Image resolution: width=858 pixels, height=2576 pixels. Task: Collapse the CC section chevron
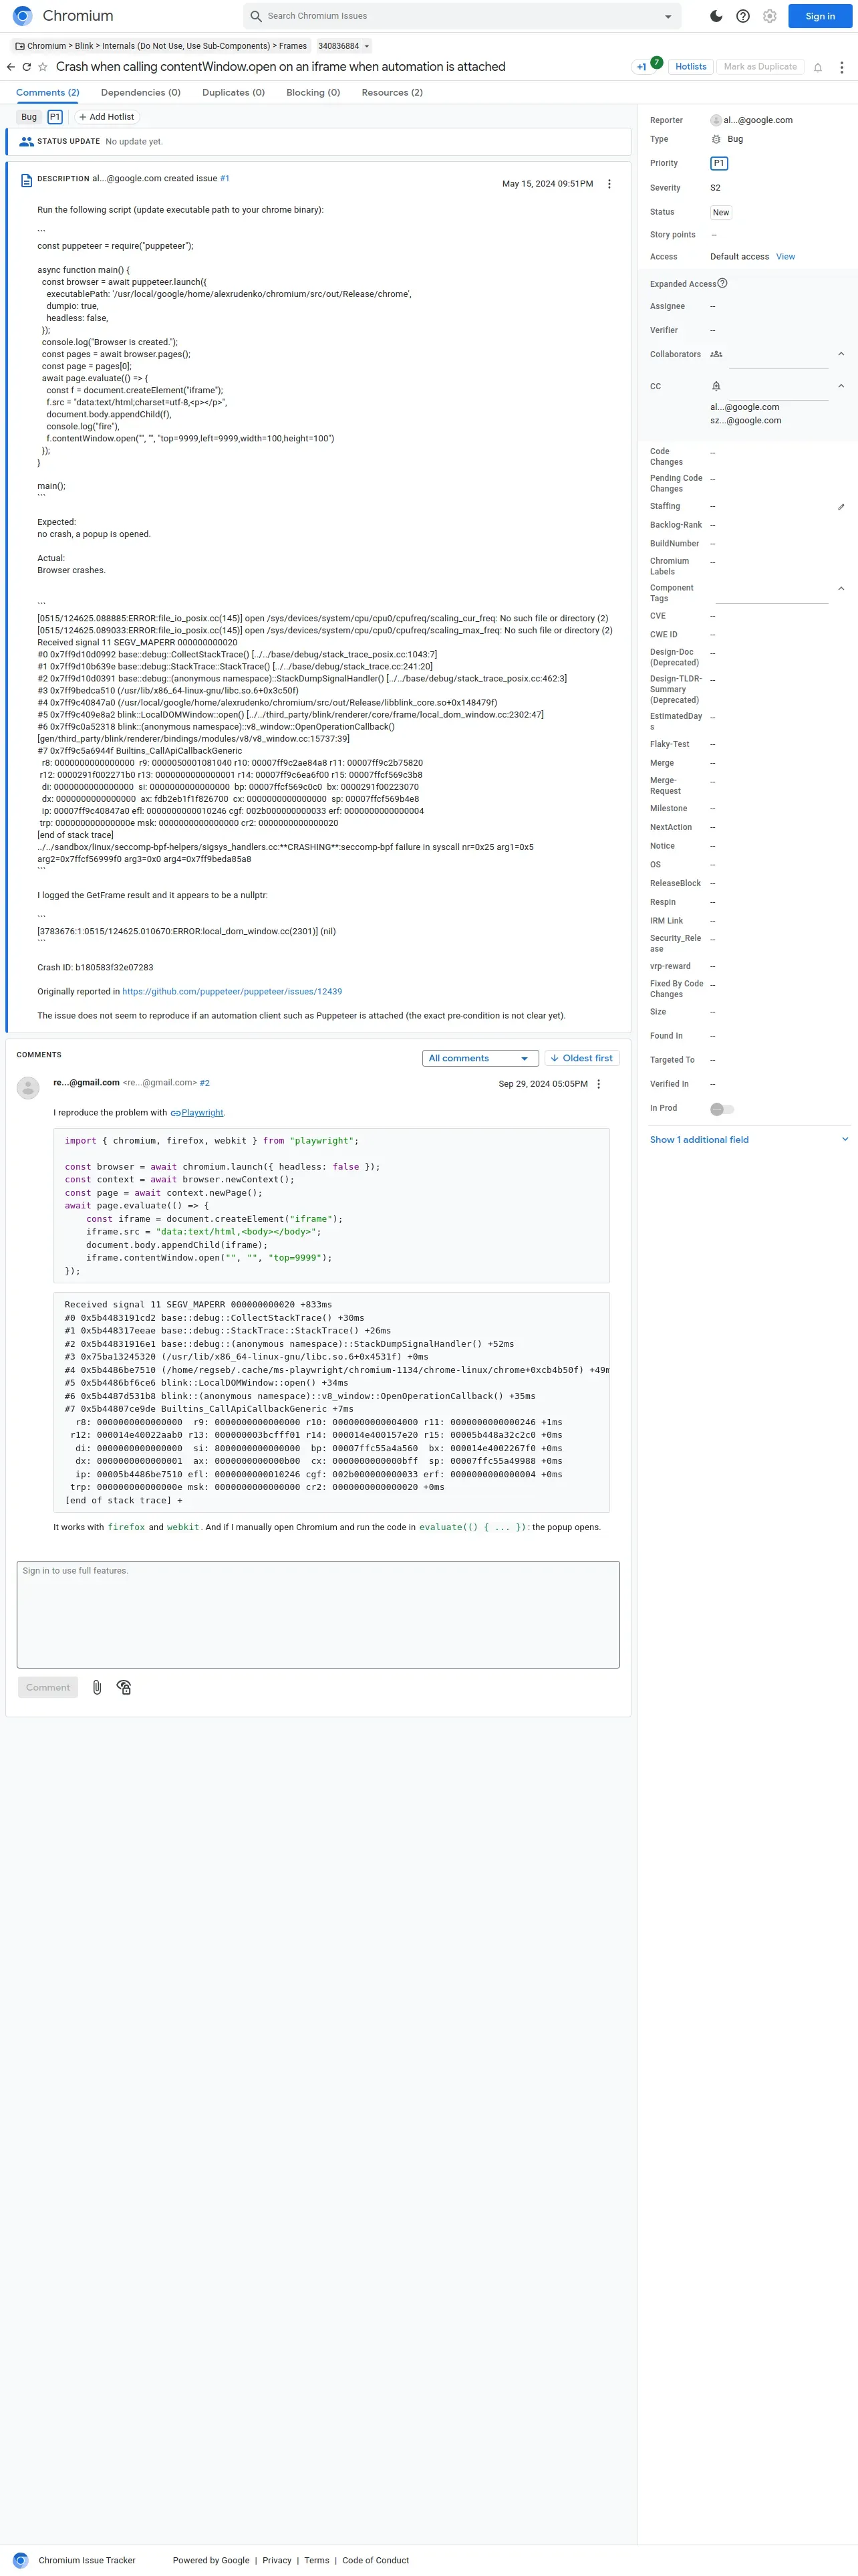pos(841,386)
